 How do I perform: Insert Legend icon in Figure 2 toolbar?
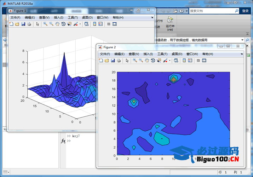coord(190,61)
